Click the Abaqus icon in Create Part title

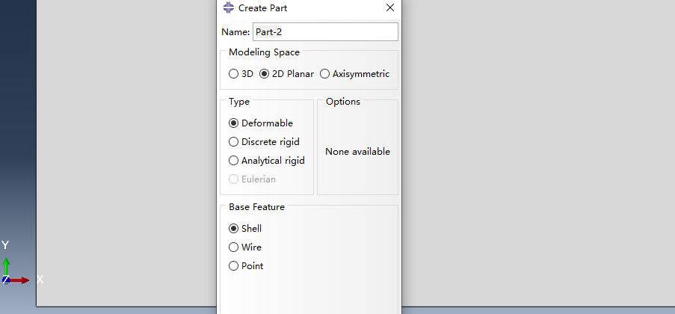coord(229,7)
